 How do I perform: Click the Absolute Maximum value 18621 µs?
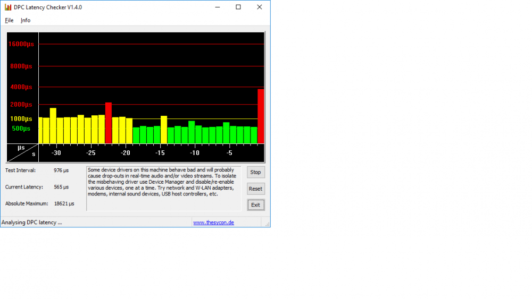[64, 203]
